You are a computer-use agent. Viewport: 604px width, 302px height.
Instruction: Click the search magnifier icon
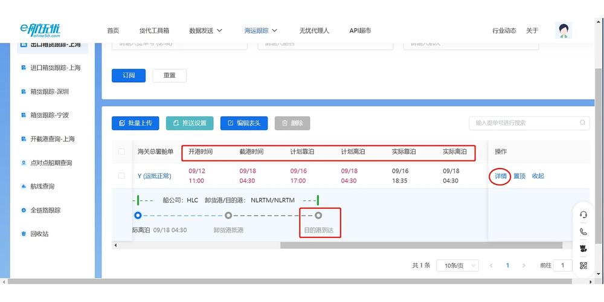point(582,123)
